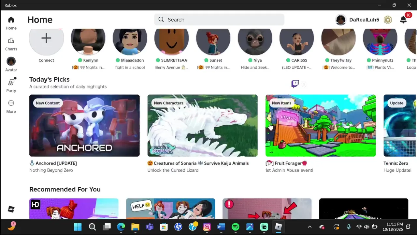The width and height of the screenshot is (417, 235).
Task: Open the Creatures of Sonaria thumbnail
Action: pyautogui.click(x=202, y=126)
